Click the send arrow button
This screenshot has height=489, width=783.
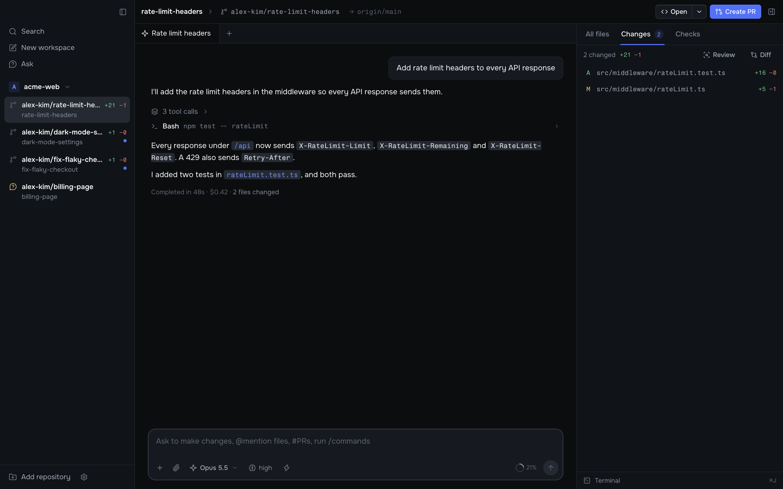pos(550,468)
